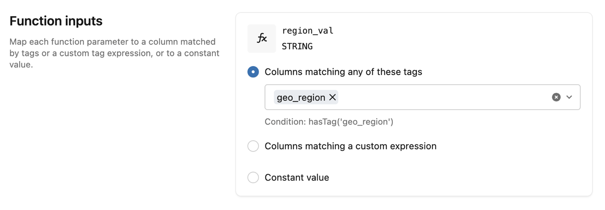Click the STRING data type label
The image size is (605, 210).
(297, 46)
